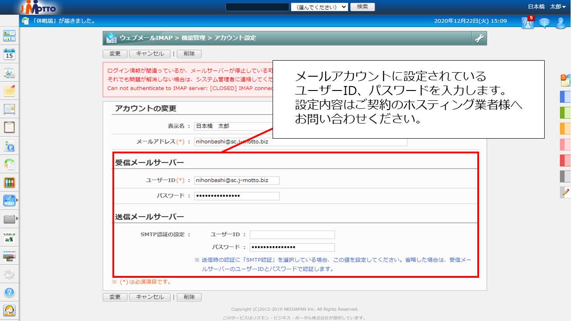
Task: Click the top 変更 button
Action: (115, 54)
